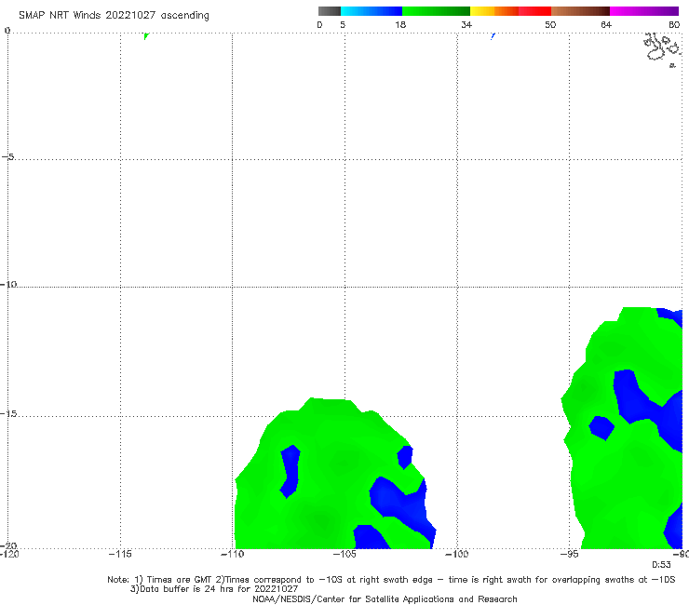
Task: Click the small diamond blue patch in the right swath
Action: [x=601, y=427]
